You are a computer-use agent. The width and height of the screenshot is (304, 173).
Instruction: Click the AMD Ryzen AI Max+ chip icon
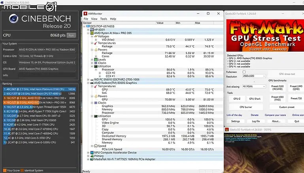(x=92, y=33)
